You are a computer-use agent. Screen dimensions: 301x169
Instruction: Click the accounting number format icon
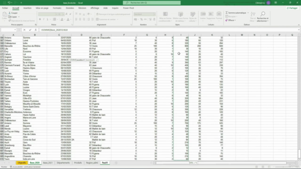click(135, 19)
